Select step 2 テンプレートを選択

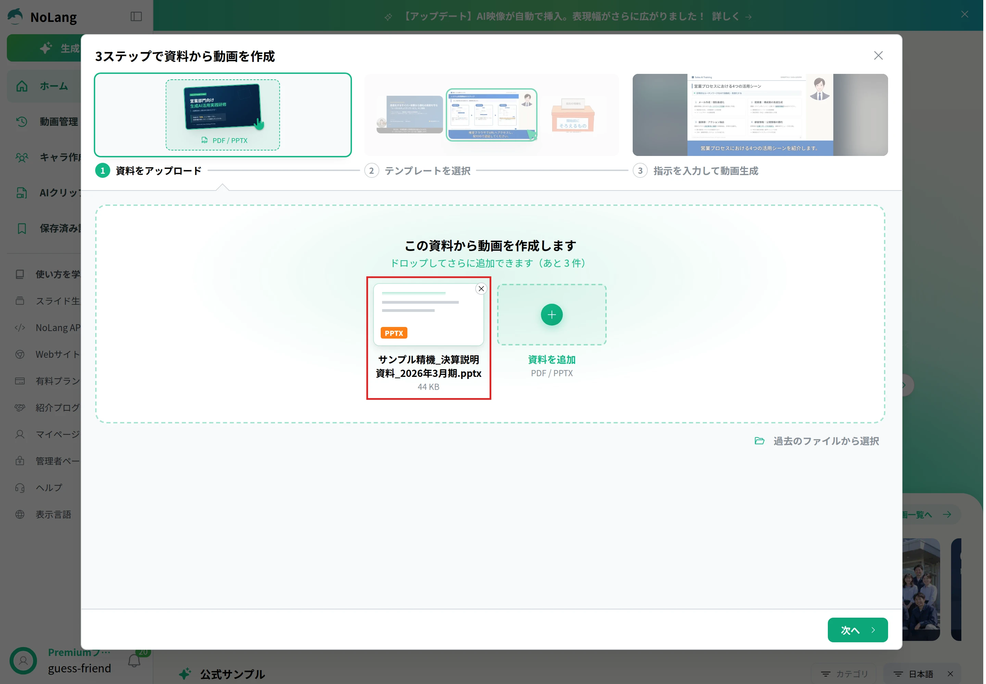417,171
